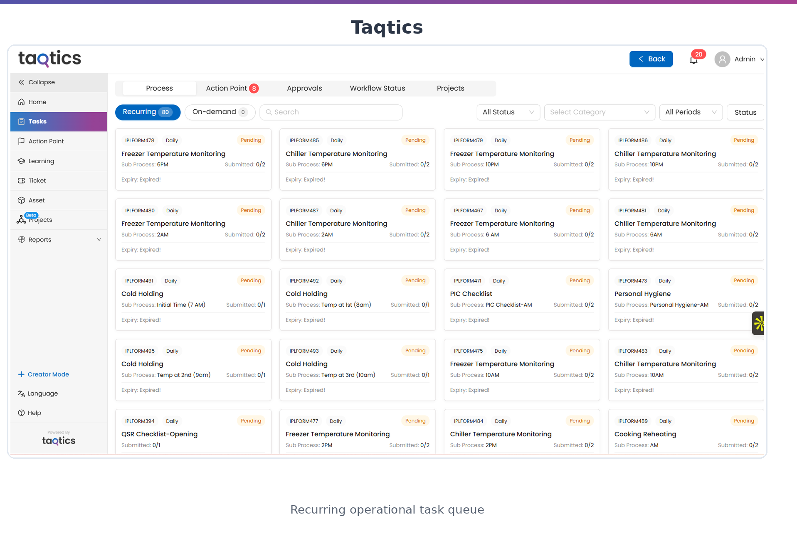Viewport: 797px width, 536px height.
Task: Click the IPLFORM477 form ID label
Action: pos(304,421)
